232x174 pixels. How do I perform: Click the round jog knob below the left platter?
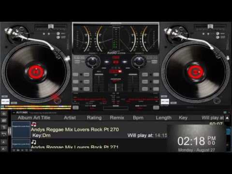point(58,101)
